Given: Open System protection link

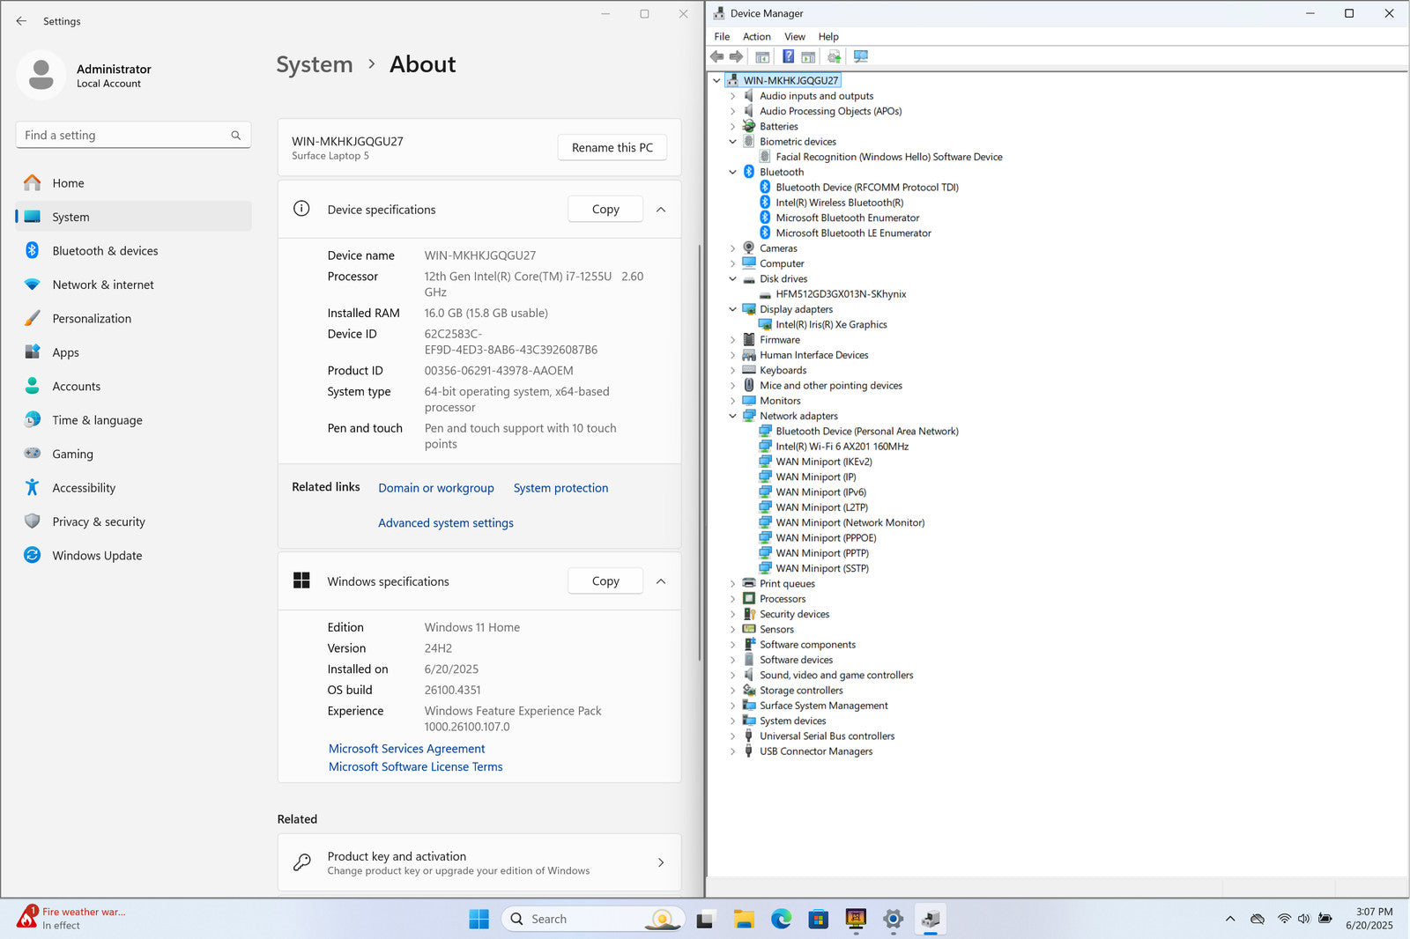Looking at the screenshot, I should coord(560,488).
